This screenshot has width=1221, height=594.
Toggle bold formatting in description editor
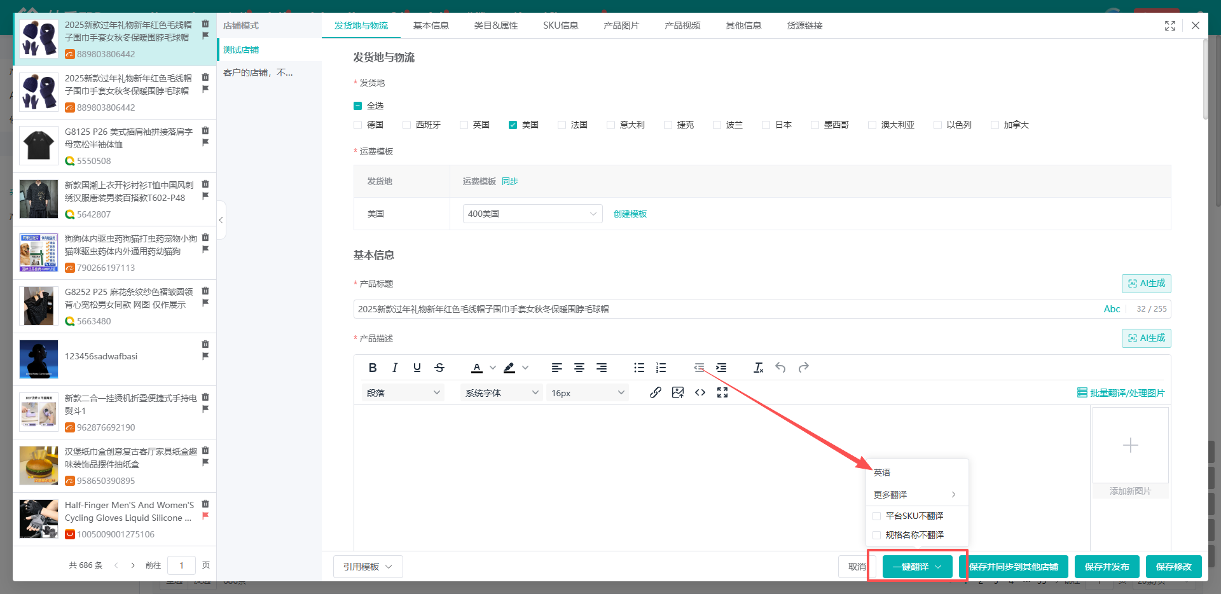pos(373,368)
